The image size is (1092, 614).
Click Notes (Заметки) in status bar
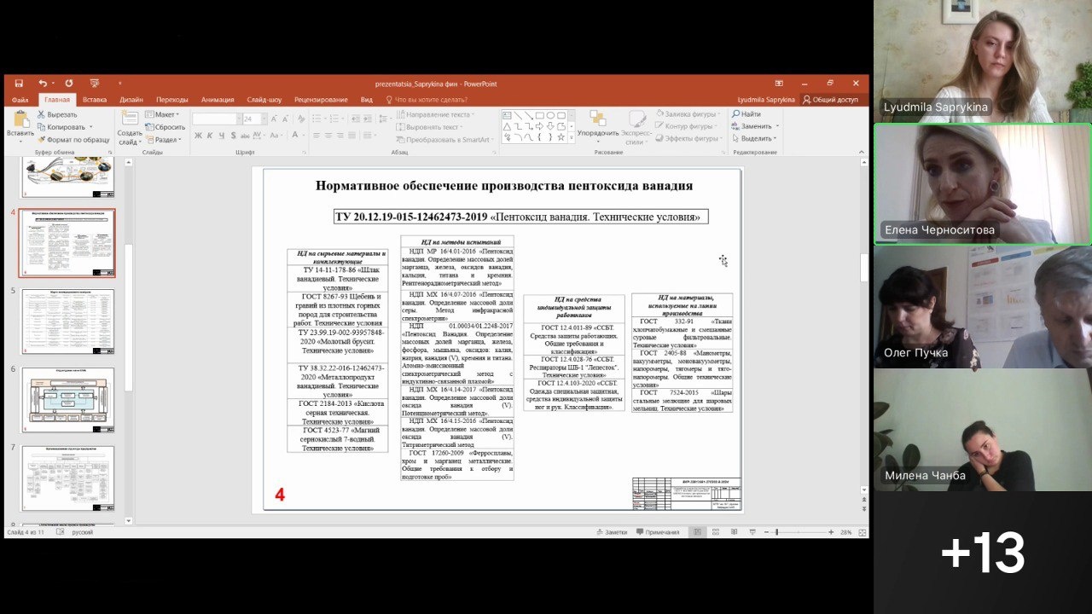click(x=612, y=532)
